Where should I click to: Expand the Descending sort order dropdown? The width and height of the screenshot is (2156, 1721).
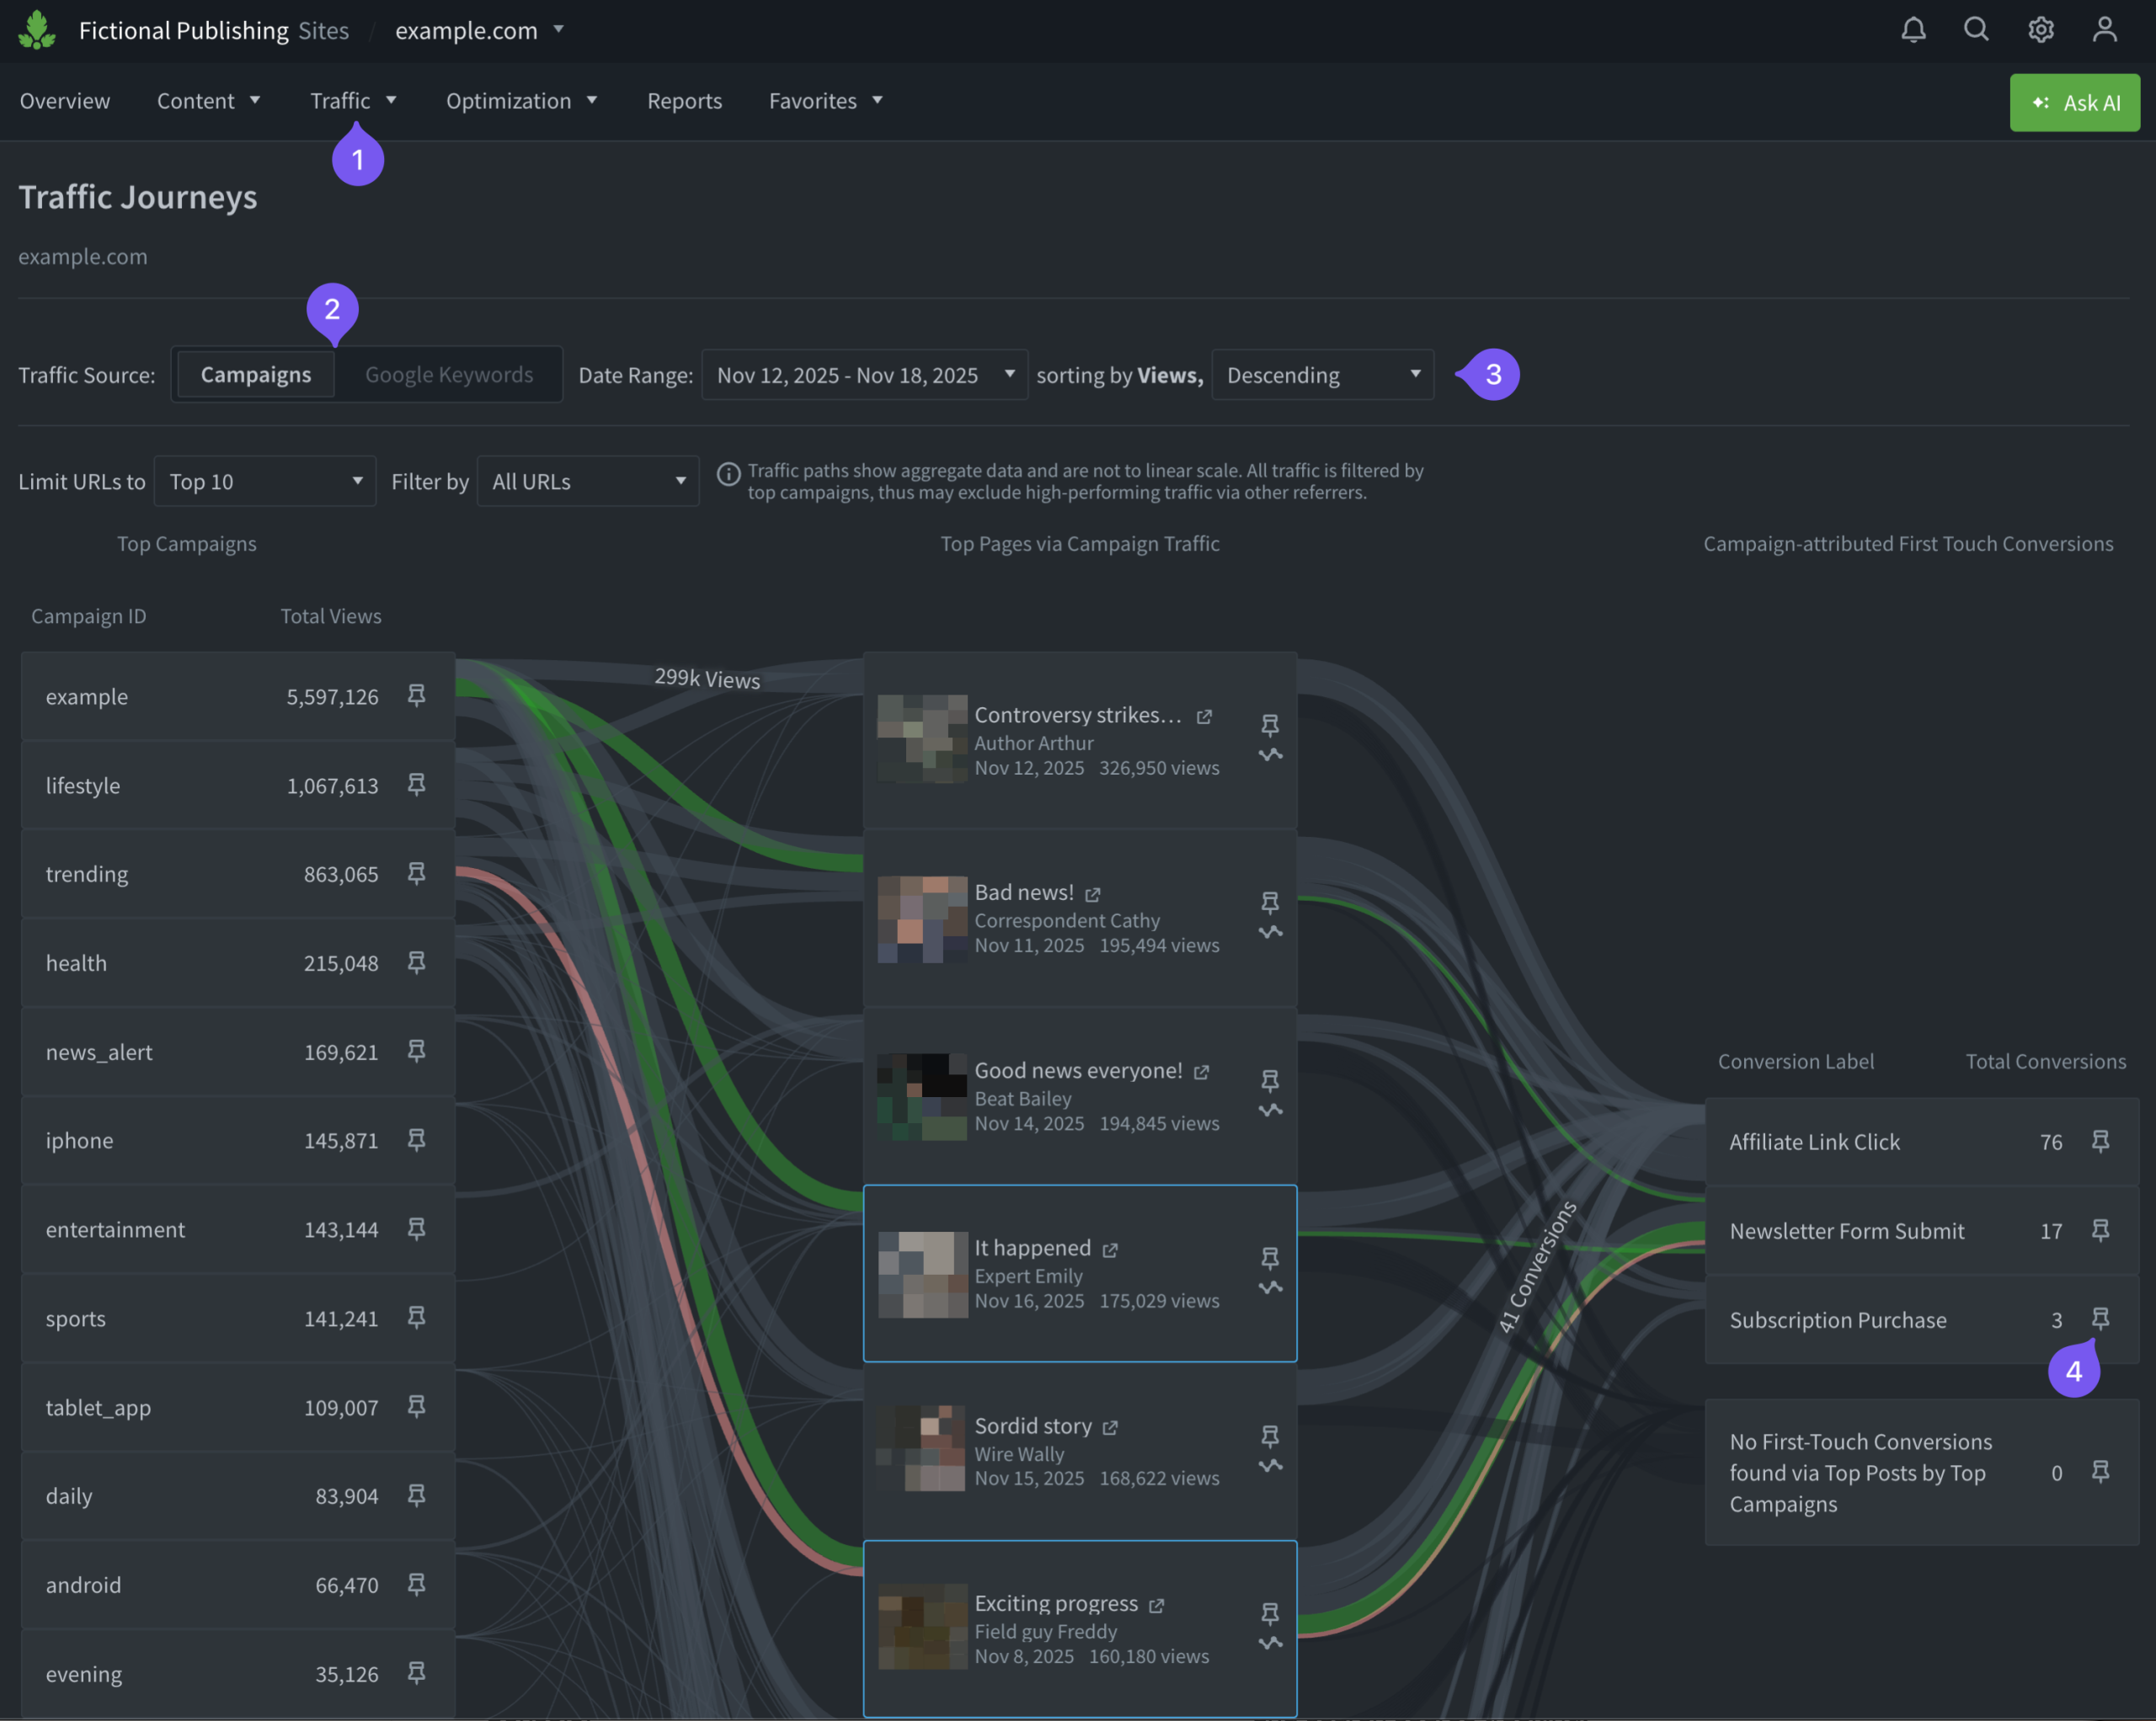click(x=1322, y=375)
